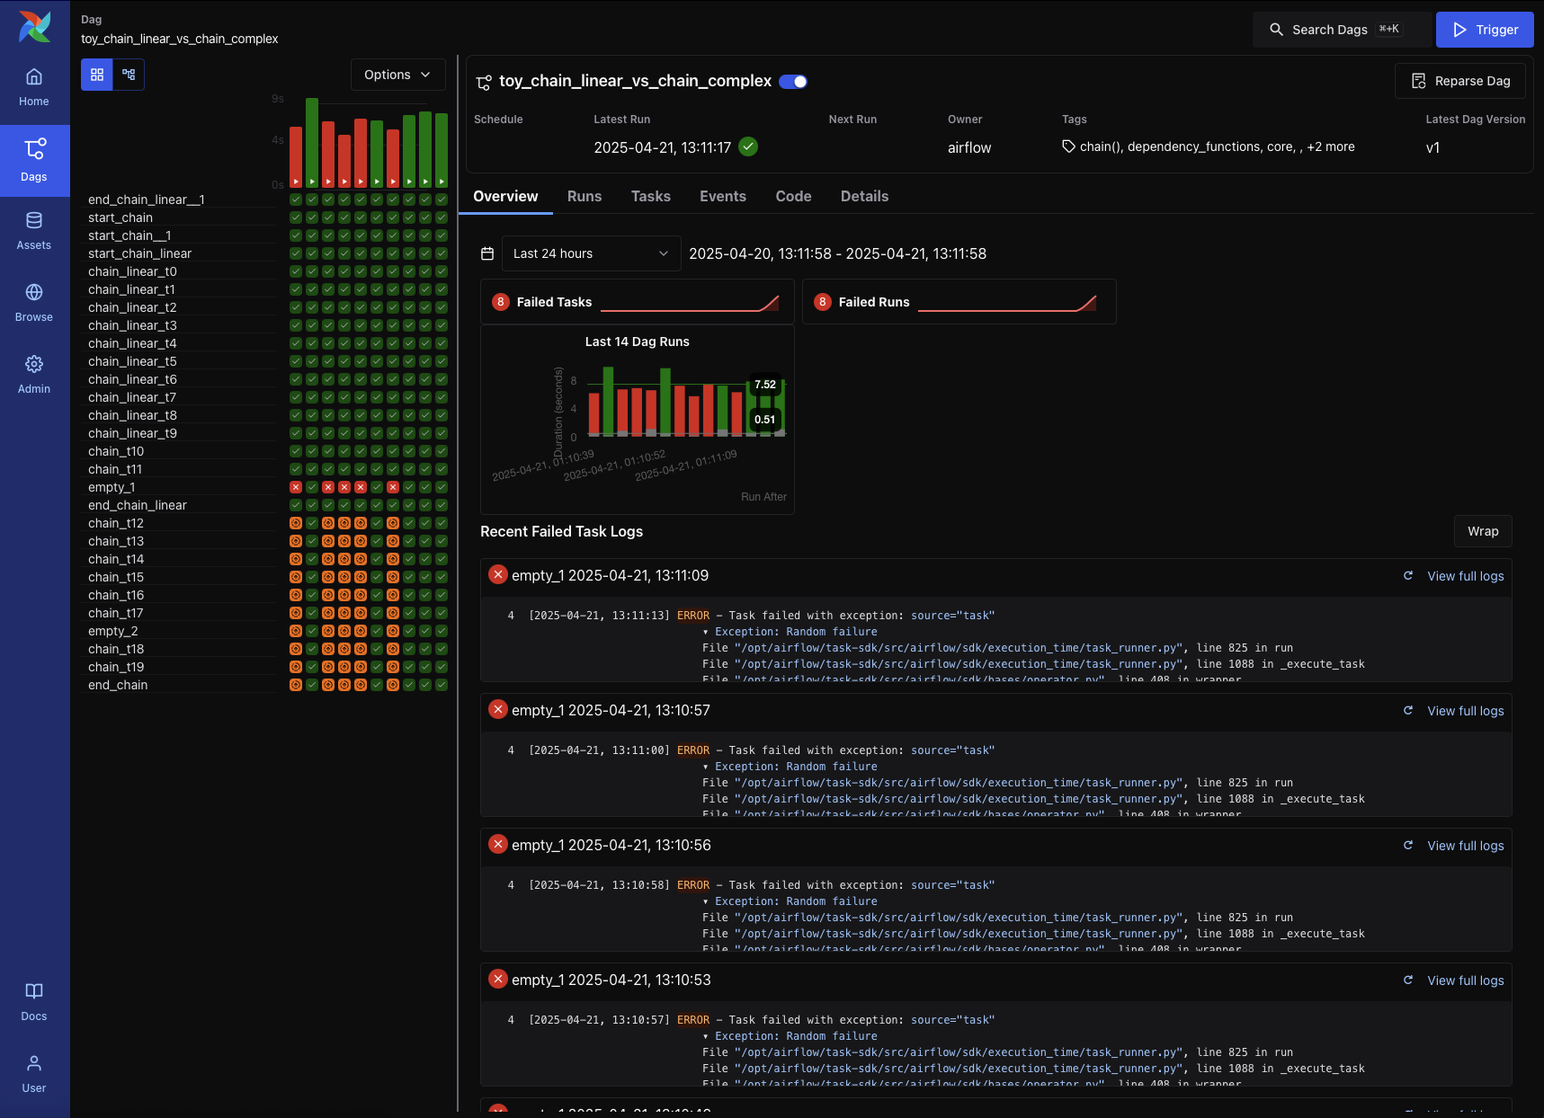Open the Home page from sidebar

pos(33,86)
